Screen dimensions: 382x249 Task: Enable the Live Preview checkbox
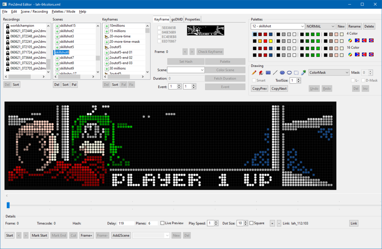pyautogui.click(x=162, y=223)
